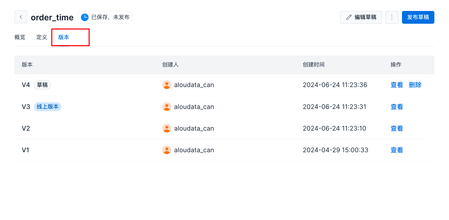Click the V1 row creator avatar
This screenshot has width=449, height=220.
(167, 150)
